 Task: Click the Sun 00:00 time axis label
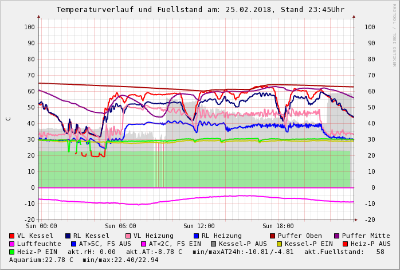coord(41,226)
